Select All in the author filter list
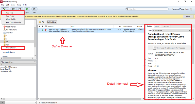 [18, 65]
